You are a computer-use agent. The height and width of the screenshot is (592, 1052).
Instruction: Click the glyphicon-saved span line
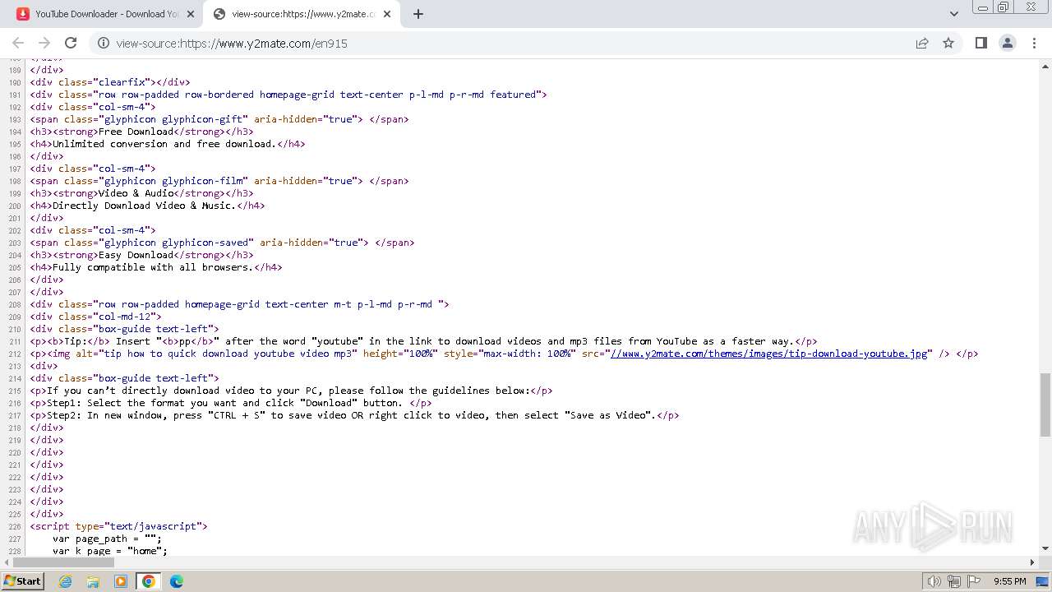pyautogui.click(x=222, y=243)
